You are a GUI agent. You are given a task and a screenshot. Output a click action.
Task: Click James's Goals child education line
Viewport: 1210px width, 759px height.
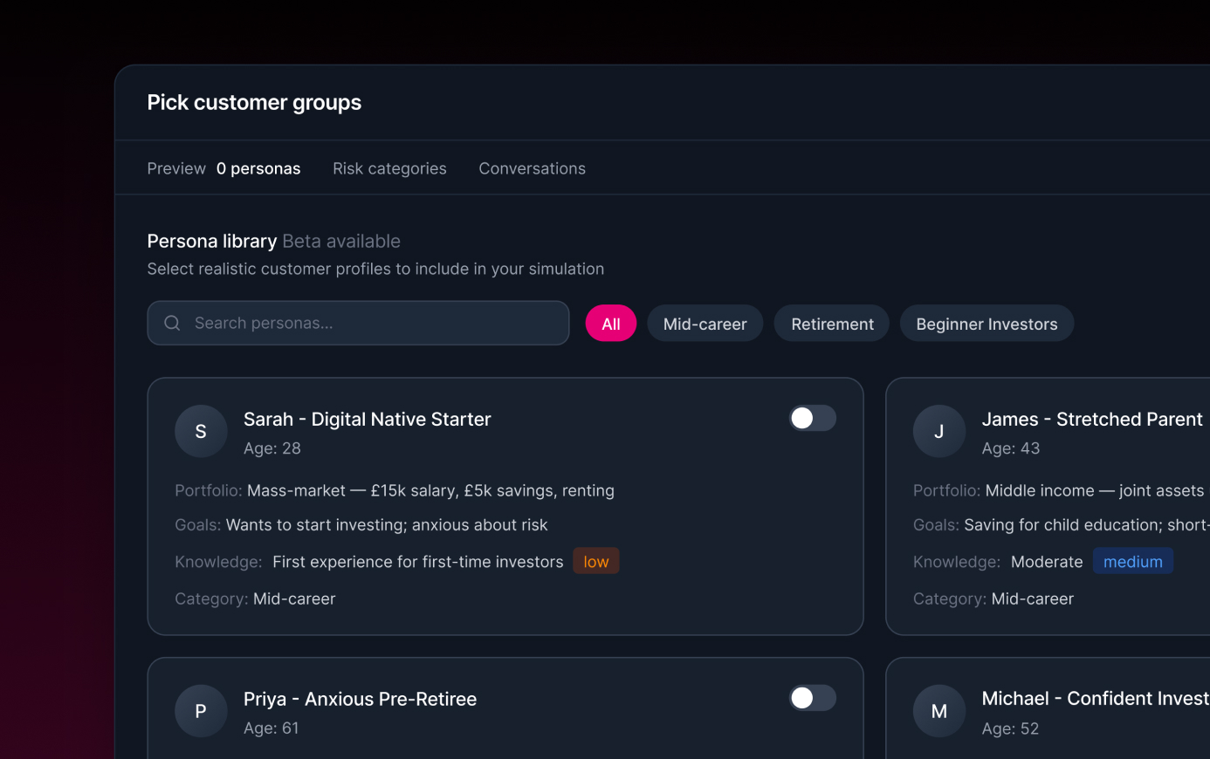[1062, 525]
